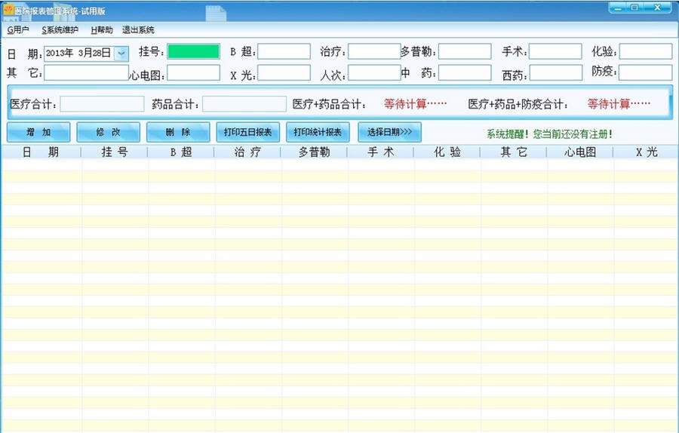This screenshot has width=679, height=433.
Task: Click the 打印统计报表 button
Action: [x=318, y=132]
